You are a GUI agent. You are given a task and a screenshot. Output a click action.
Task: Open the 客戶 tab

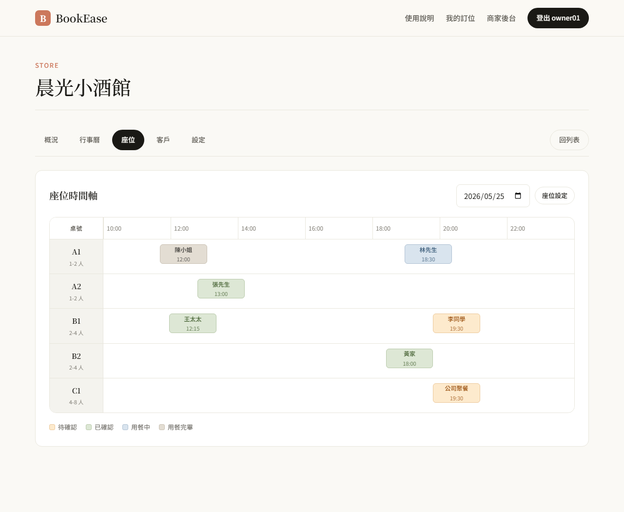(x=163, y=140)
